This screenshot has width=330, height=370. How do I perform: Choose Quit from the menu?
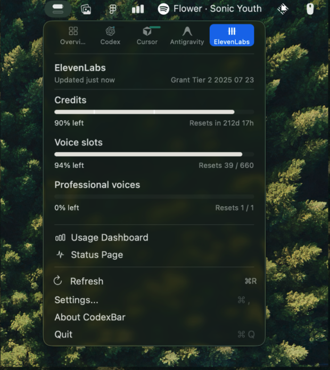154,334
